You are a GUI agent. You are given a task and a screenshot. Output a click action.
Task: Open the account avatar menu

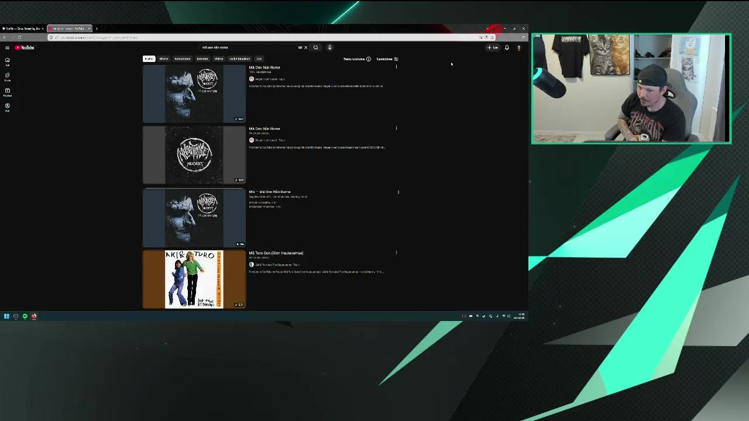(x=518, y=47)
